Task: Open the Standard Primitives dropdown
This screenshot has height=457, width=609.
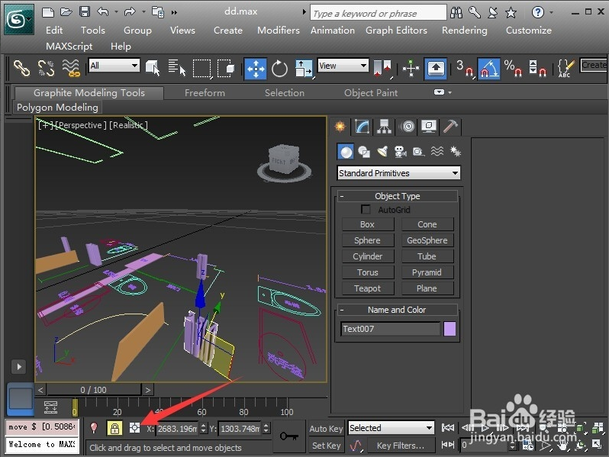Action: click(x=398, y=172)
